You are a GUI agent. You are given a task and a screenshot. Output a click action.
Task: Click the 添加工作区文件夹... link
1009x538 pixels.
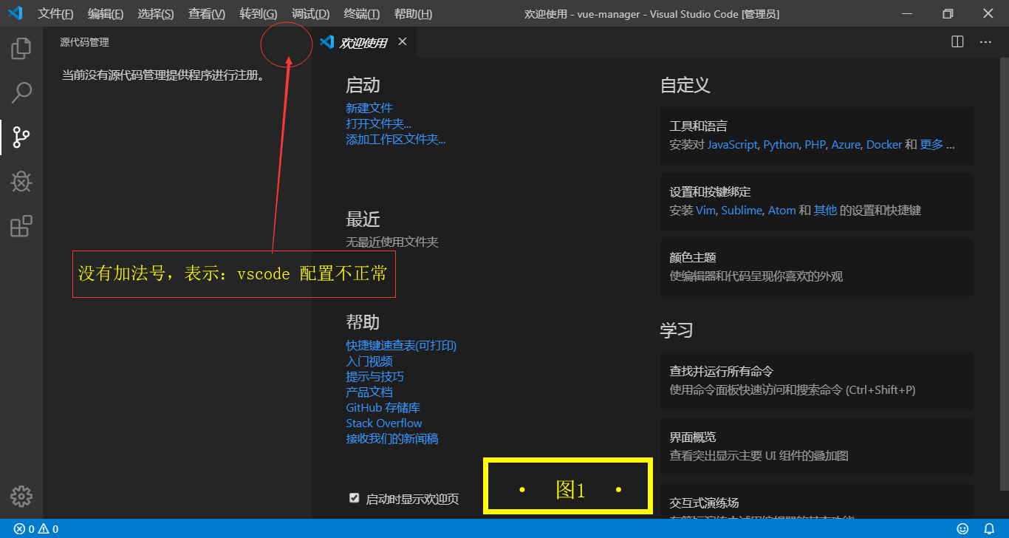[x=396, y=139]
